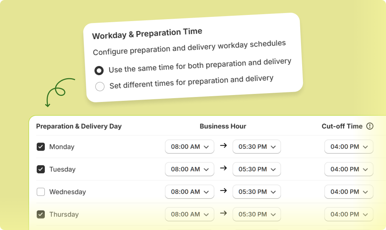Open Thursday's cut-off time dropdown

point(348,214)
